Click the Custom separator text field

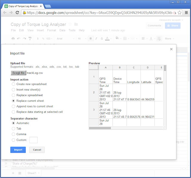(33, 140)
